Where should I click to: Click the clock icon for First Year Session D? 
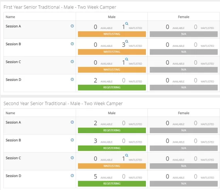[x=72, y=79]
